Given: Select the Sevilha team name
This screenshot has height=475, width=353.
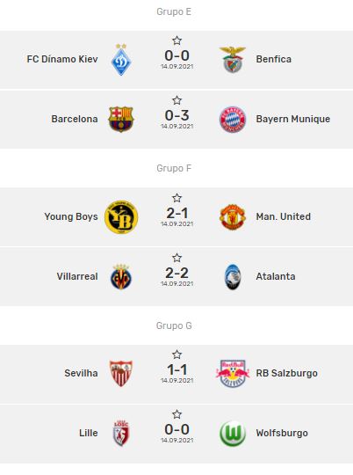Looking at the screenshot, I should [x=81, y=373].
